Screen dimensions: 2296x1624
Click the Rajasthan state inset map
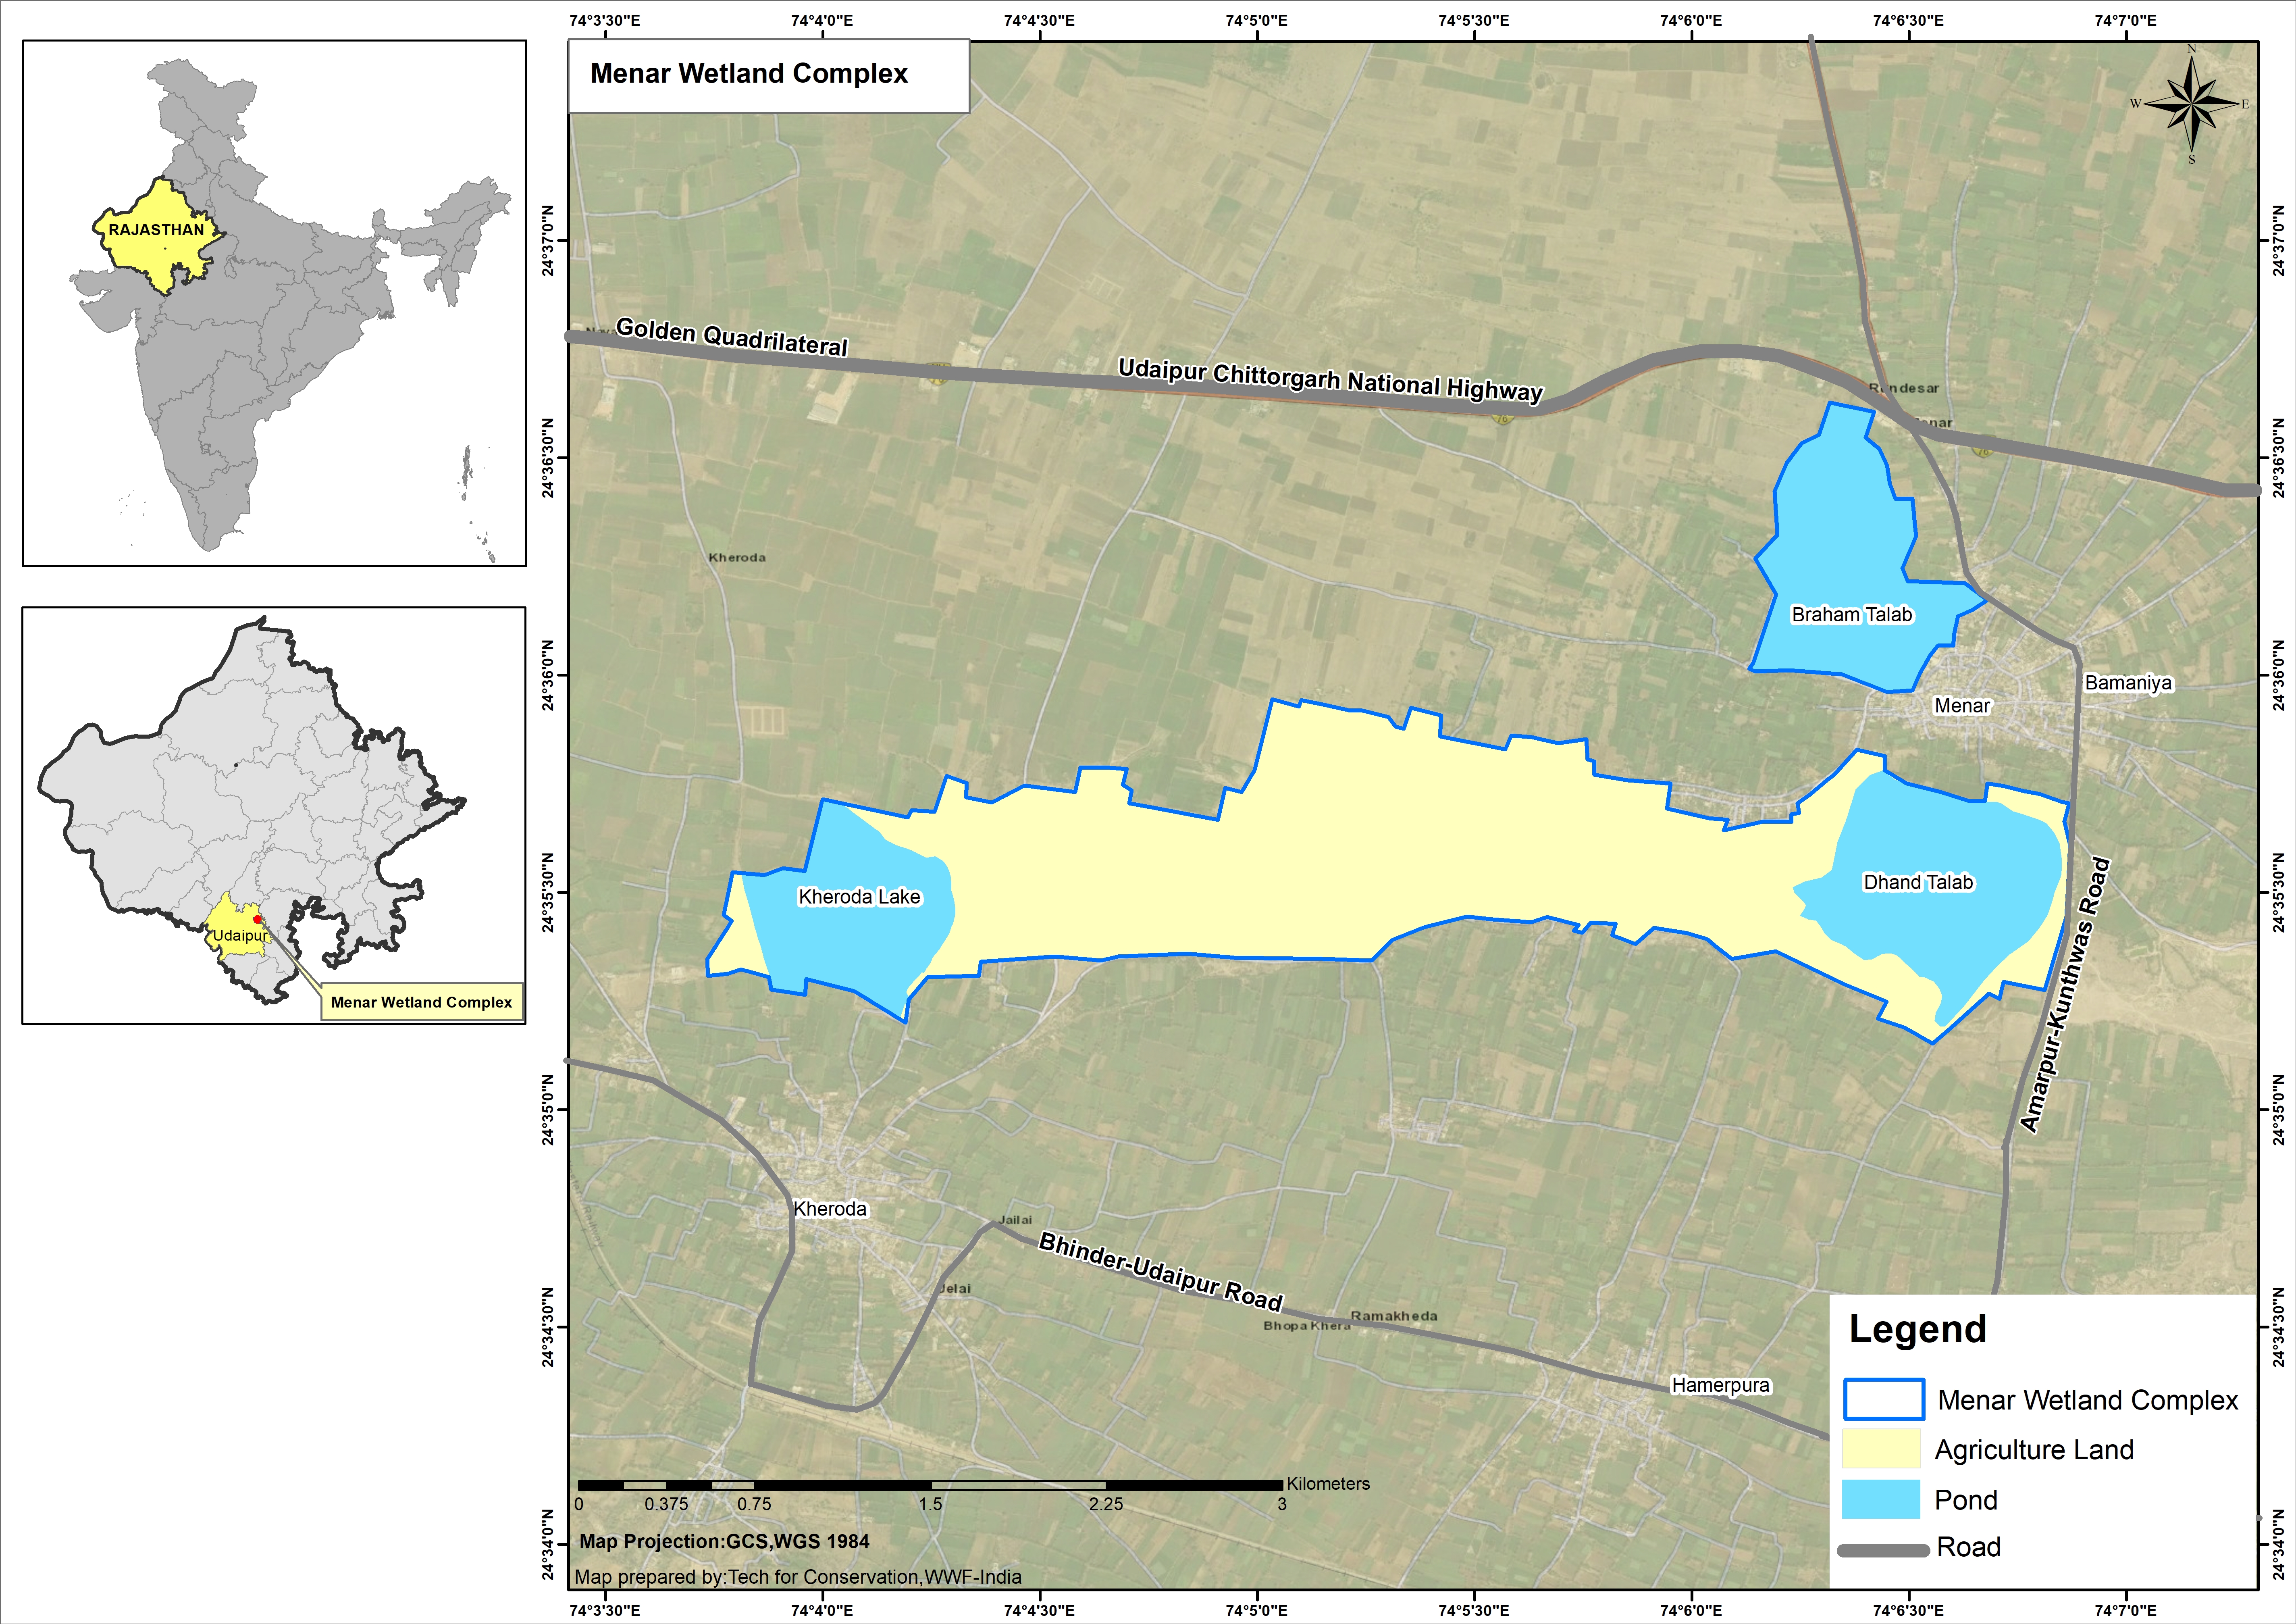pyautogui.click(x=274, y=815)
